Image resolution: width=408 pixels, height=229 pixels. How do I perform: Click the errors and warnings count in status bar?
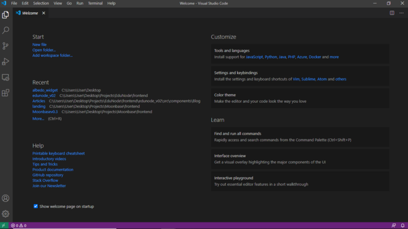19,225
